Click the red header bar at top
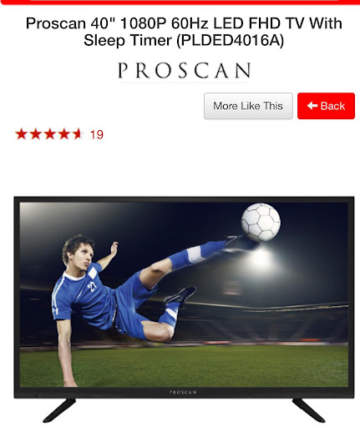 180,3
